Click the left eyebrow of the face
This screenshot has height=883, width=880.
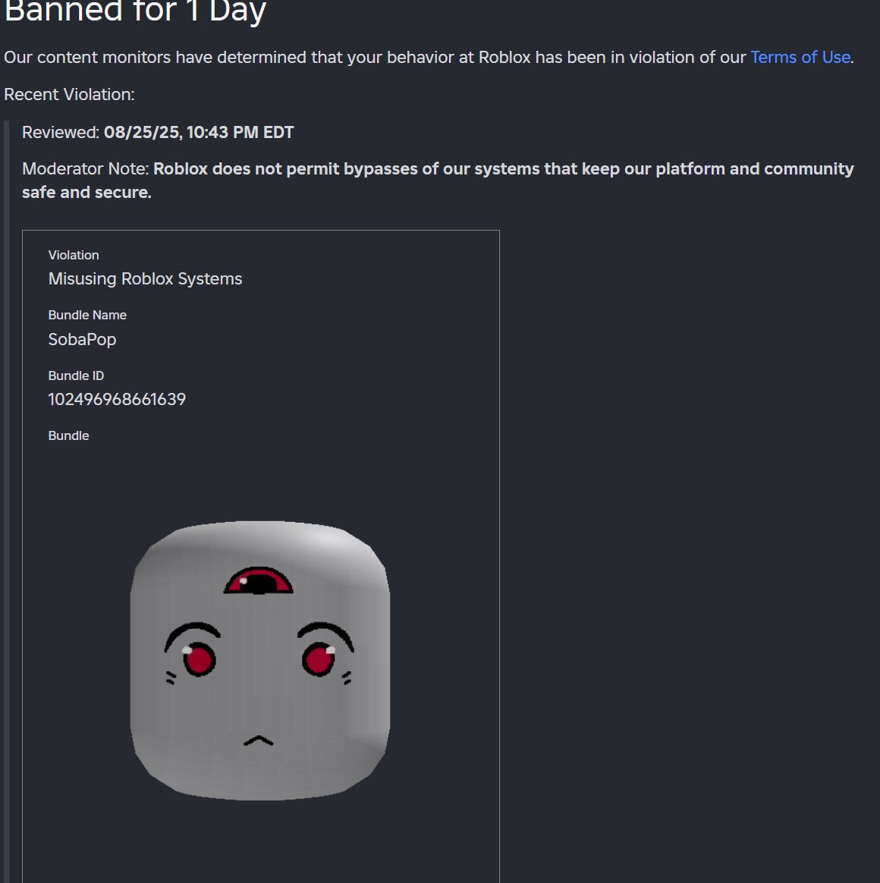(x=191, y=634)
